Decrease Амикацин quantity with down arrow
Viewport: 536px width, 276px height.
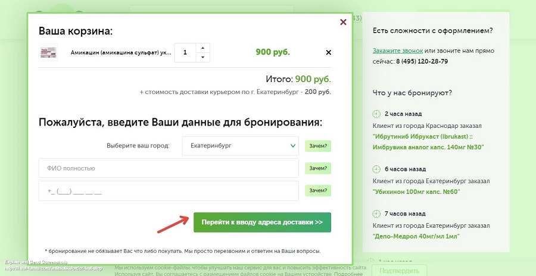pyautogui.click(x=202, y=57)
